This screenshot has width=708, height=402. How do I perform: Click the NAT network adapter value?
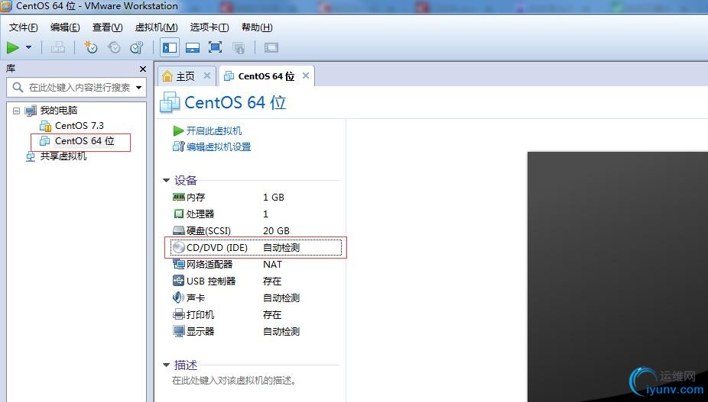coord(273,265)
